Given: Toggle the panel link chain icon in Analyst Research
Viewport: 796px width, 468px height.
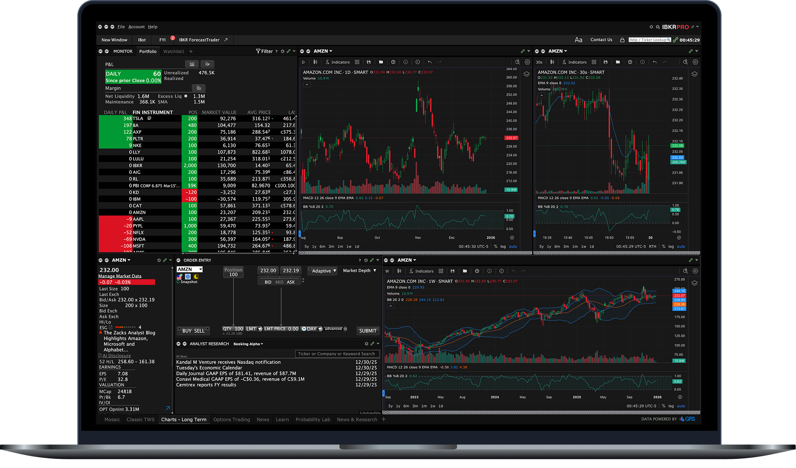Looking at the screenshot, I should click(x=372, y=343).
